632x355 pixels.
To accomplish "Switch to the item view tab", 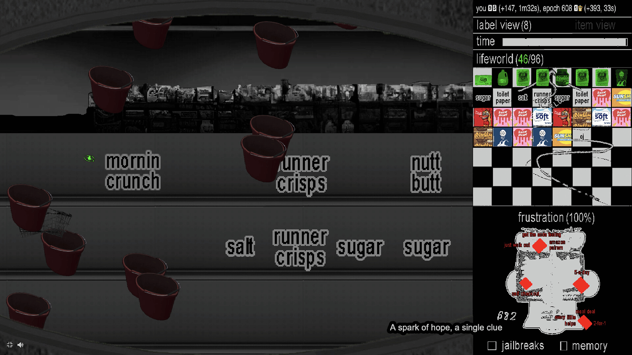I will point(595,25).
